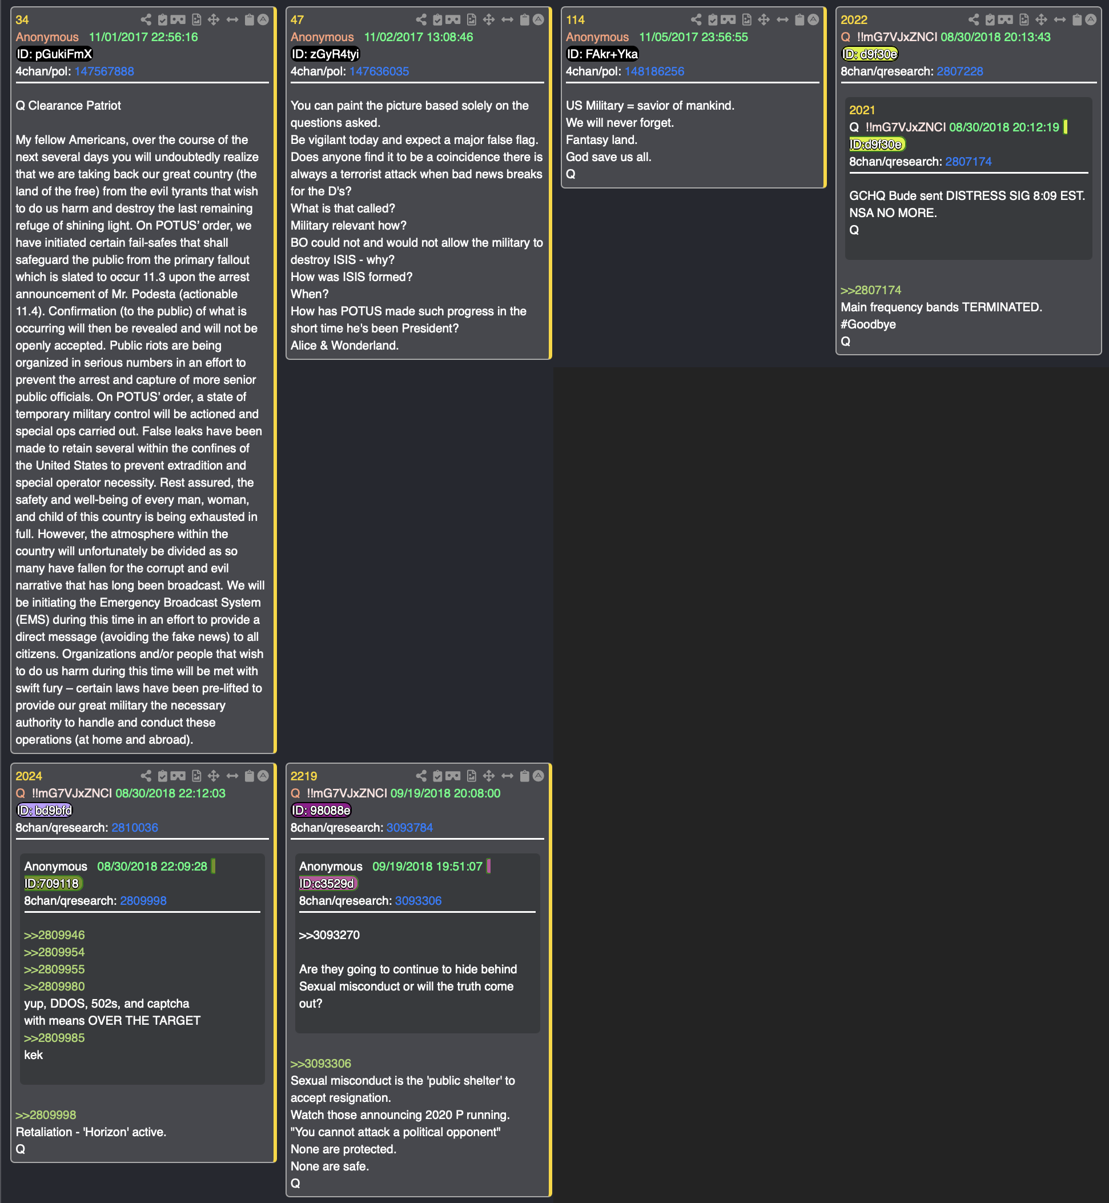Image resolution: width=1109 pixels, height=1203 pixels.
Task: Click the ID: zGyR4tyi badge
Action: tap(326, 54)
